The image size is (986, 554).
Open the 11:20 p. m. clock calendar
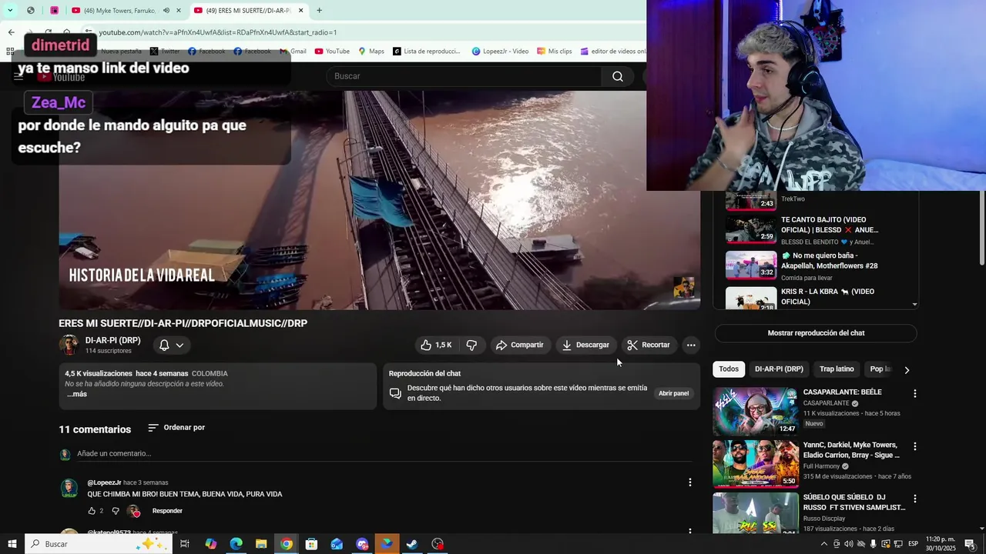tap(941, 544)
